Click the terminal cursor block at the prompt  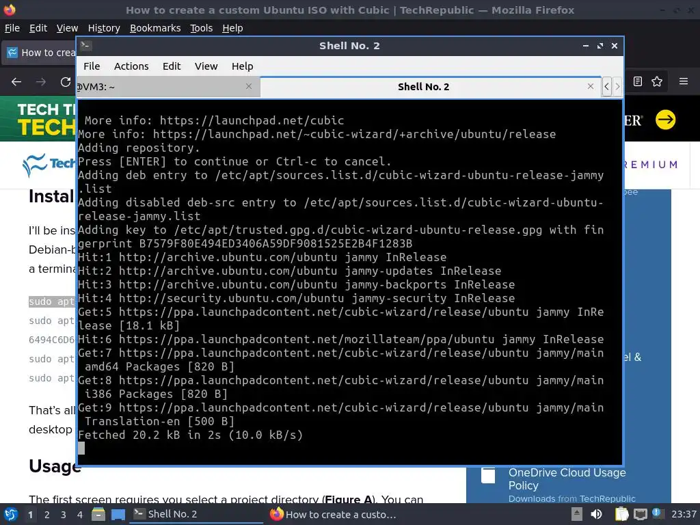click(81, 448)
